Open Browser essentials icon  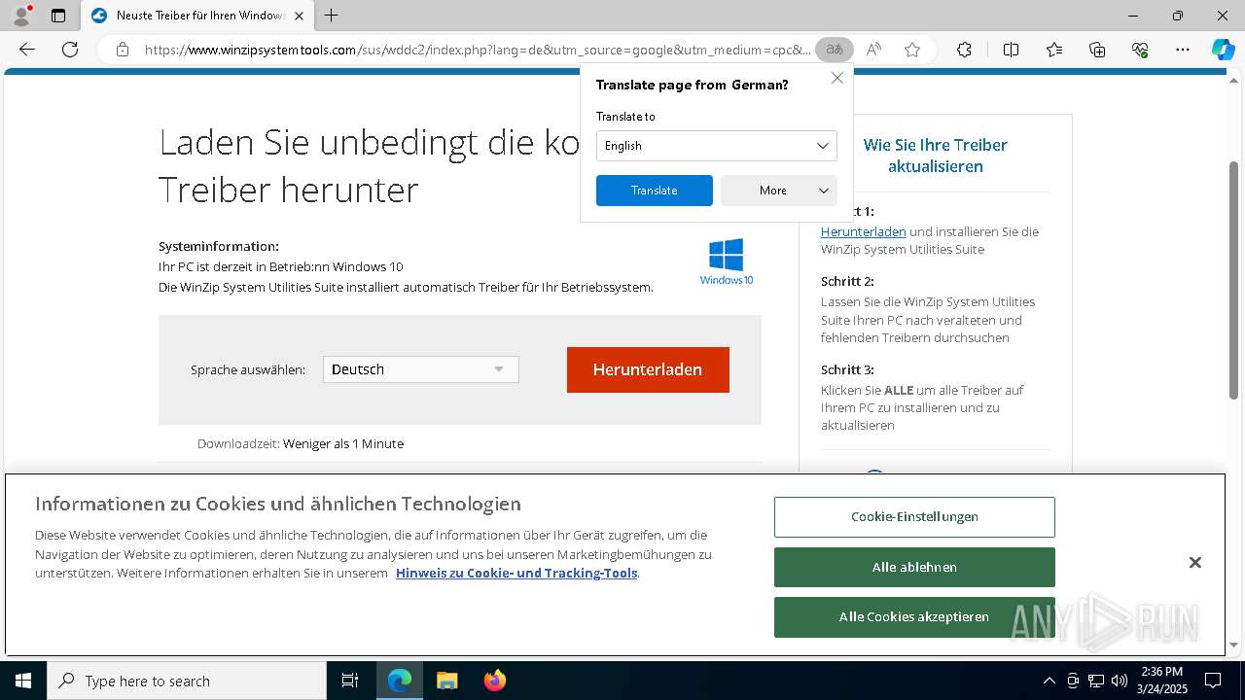click(1140, 50)
